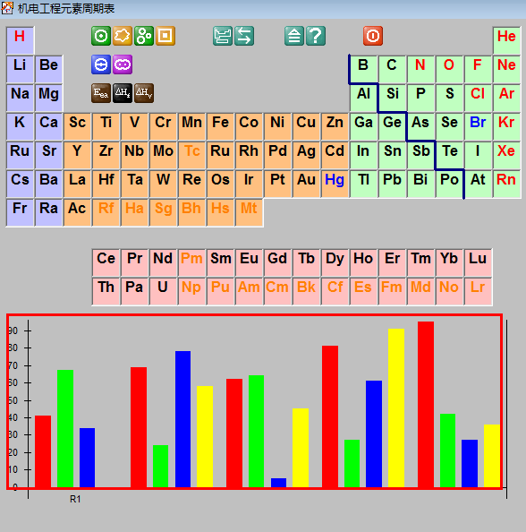526x532 pixels.
Task: Select the Lu lutetium cell
Action: tap(478, 262)
